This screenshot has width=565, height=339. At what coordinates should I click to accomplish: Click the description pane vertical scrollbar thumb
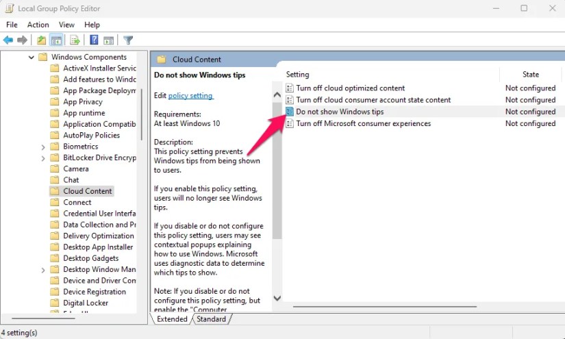click(277, 170)
